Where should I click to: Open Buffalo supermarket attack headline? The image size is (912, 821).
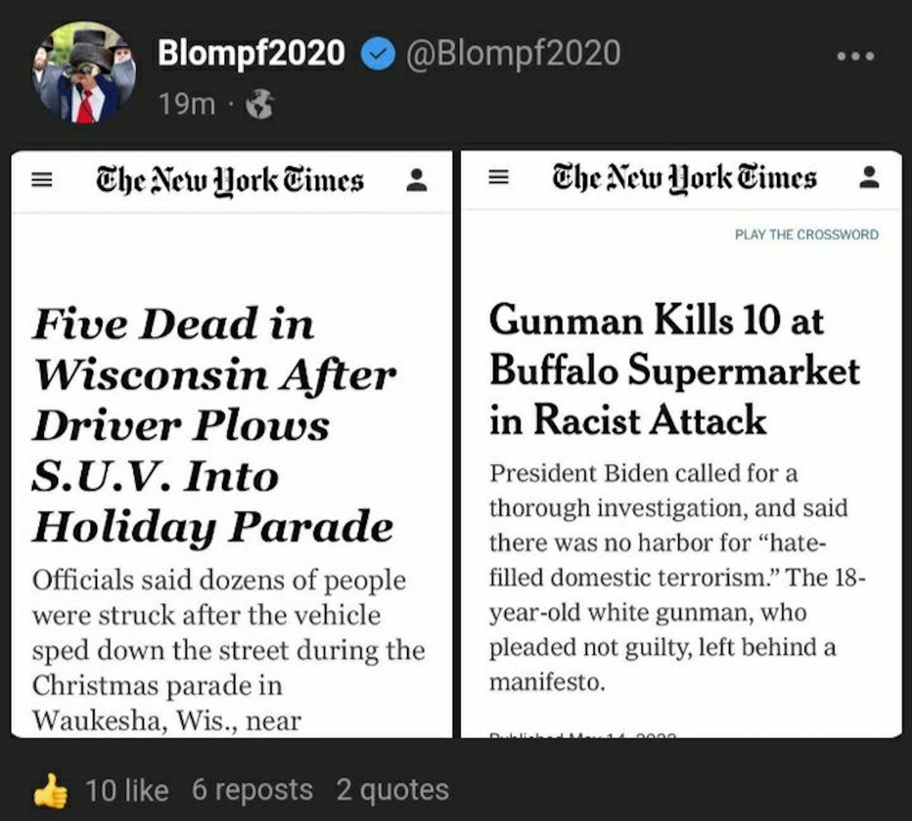click(x=674, y=369)
